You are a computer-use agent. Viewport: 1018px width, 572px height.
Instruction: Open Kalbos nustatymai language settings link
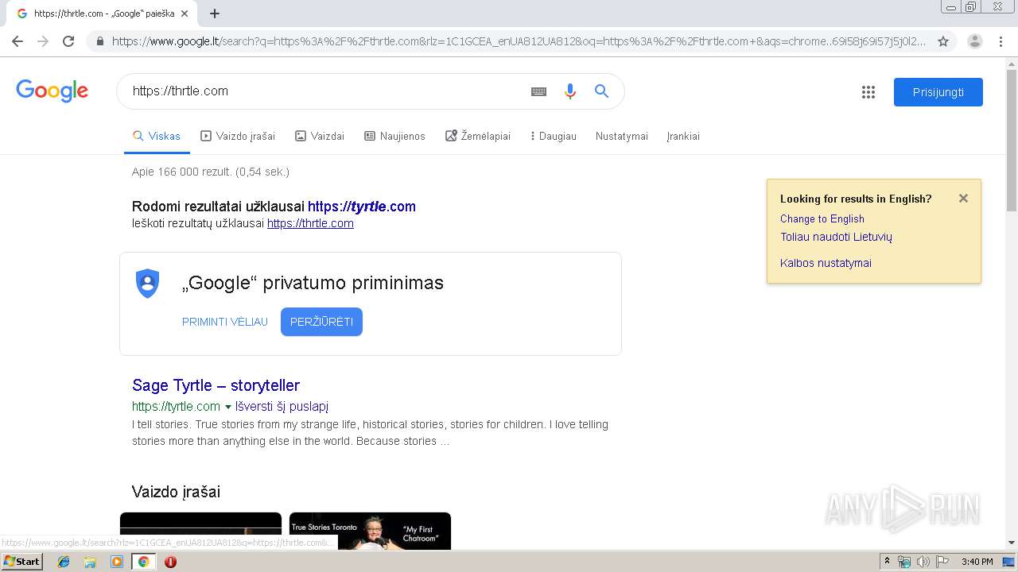[826, 263]
